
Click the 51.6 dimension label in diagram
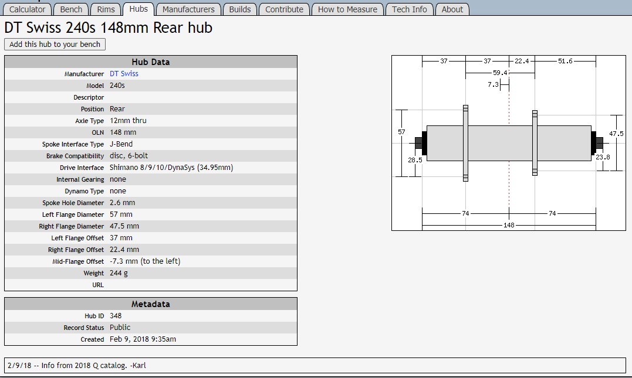565,61
